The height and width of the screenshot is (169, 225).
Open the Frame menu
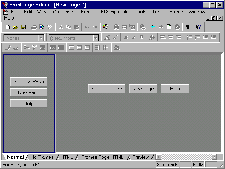click(x=176, y=12)
